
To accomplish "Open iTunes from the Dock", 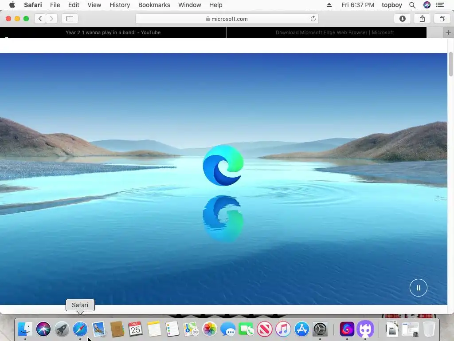I will click(283, 329).
